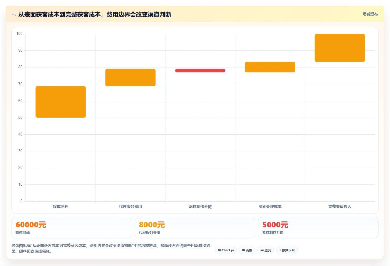
Task: Click the 媒体消耗 x-axis label
Action: coord(61,206)
